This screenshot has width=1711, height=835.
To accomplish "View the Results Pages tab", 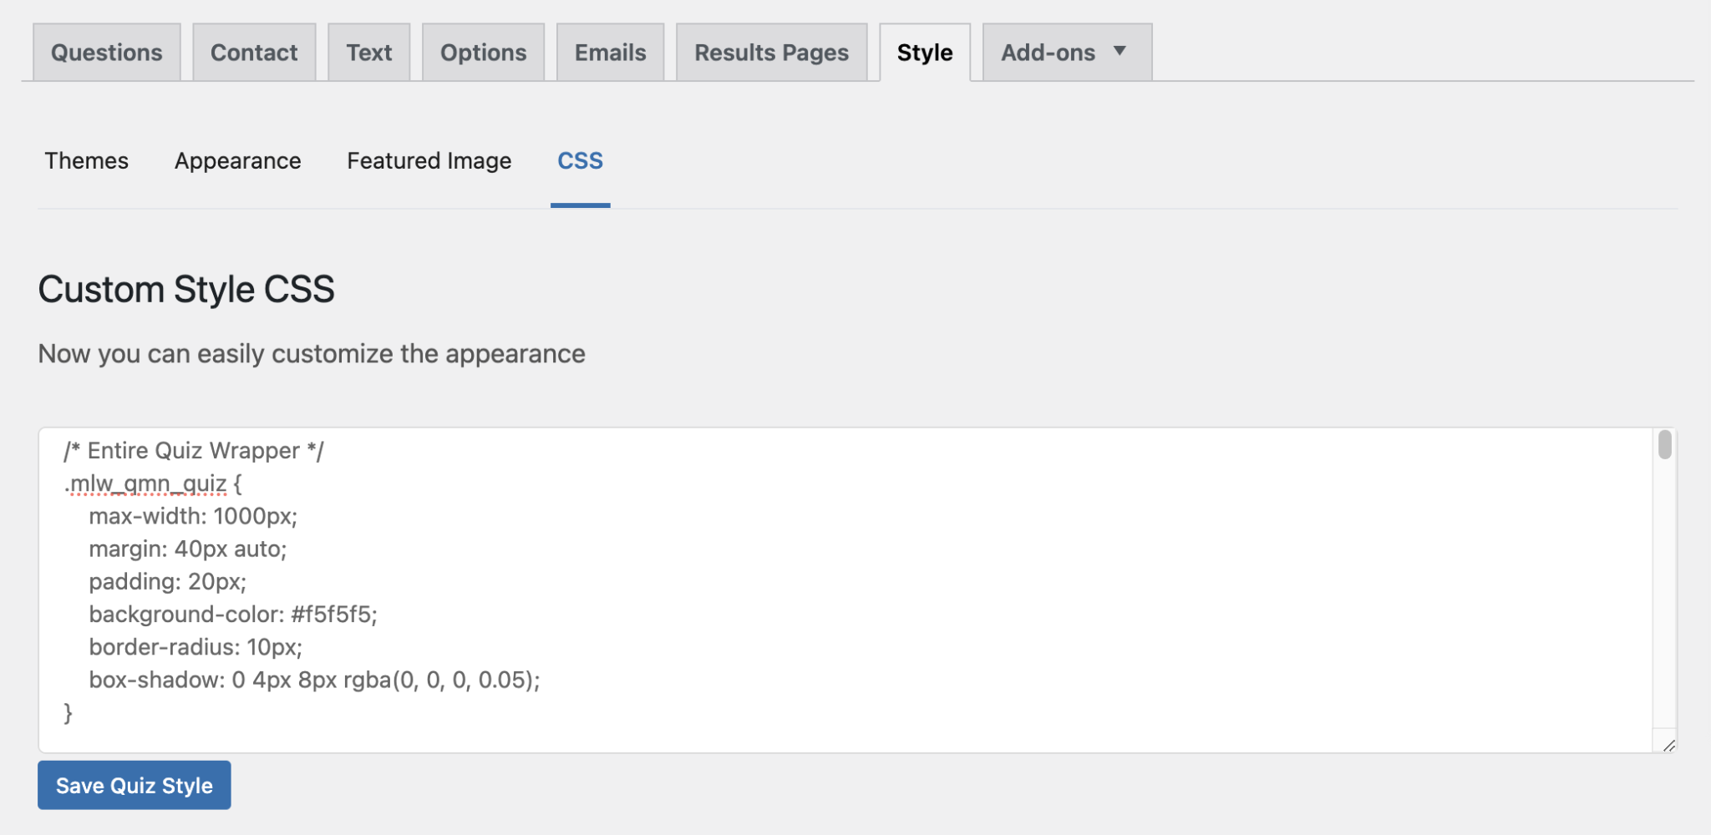I will pos(771,52).
